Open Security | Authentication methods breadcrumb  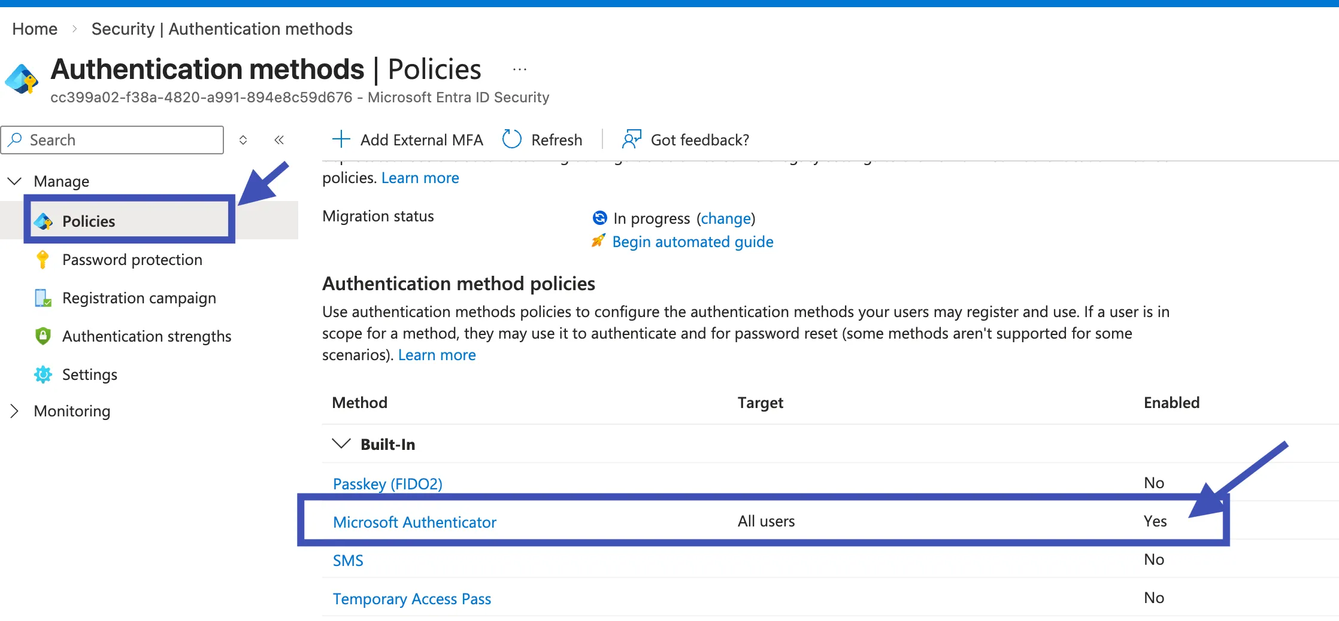(222, 29)
